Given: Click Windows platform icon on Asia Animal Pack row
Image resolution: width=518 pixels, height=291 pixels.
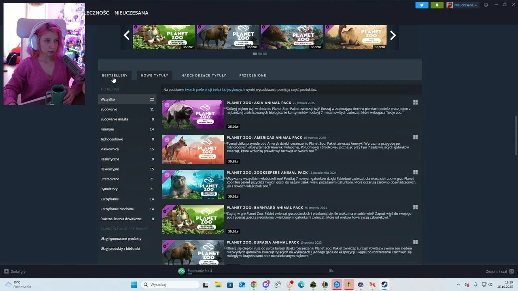Looking at the screenshot, I should click(415, 103).
